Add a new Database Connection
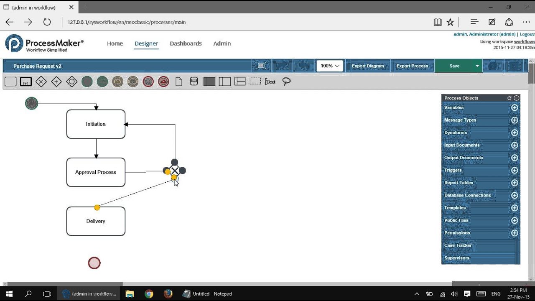 point(515,195)
